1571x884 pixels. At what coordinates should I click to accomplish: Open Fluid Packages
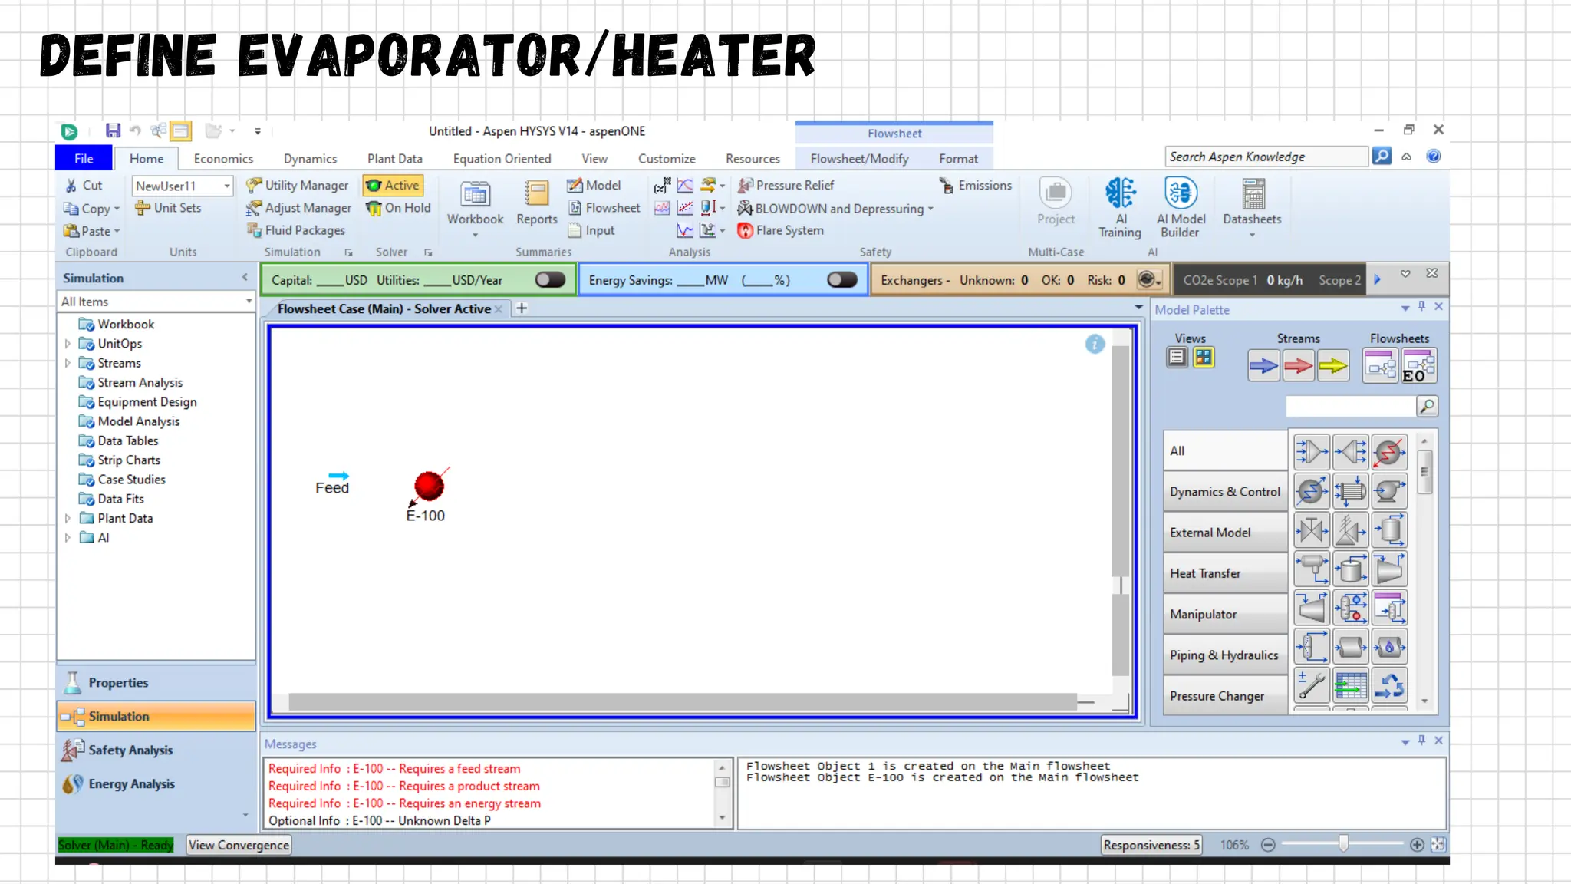[x=296, y=230]
